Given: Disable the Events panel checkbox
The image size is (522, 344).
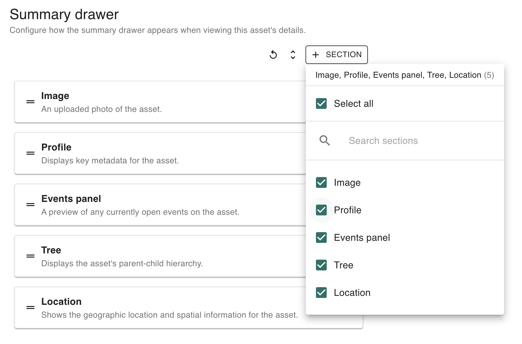Looking at the screenshot, I should pyautogui.click(x=321, y=238).
